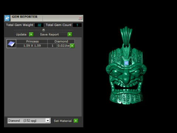Collapse panel using the round divider handle
Viewport: 177px width, 133px height.
coord(44,30)
